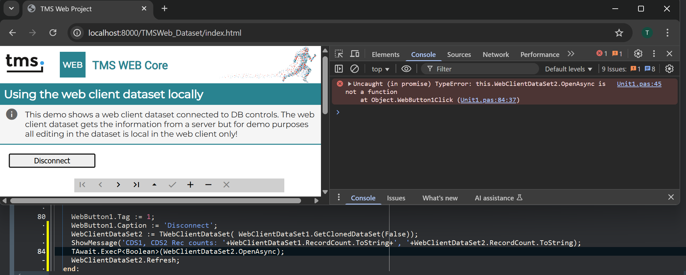This screenshot has width=686, height=275.
Task: Click the address bar URL
Action: click(165, 33)
